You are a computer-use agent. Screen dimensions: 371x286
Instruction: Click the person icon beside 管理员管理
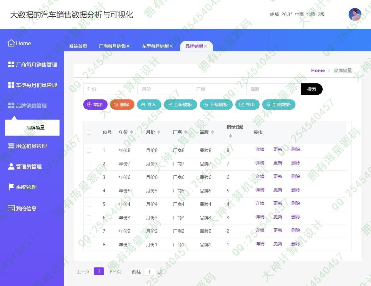click(x=11, y=166)
